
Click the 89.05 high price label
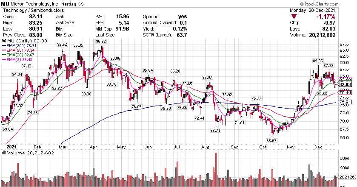click(x=318, y=61)
